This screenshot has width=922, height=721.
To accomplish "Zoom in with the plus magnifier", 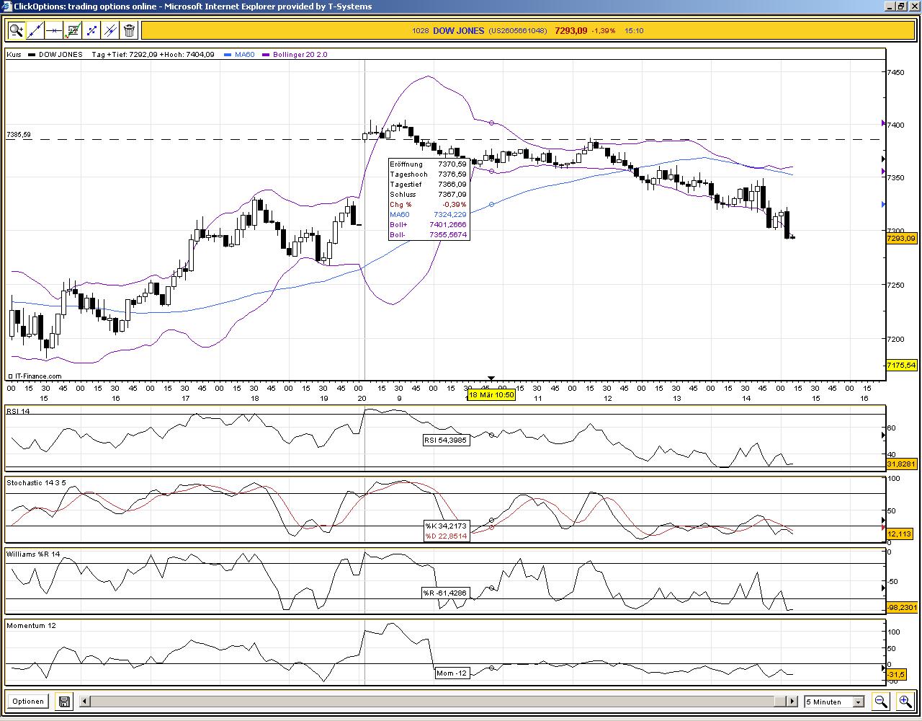I will [905, 701].
